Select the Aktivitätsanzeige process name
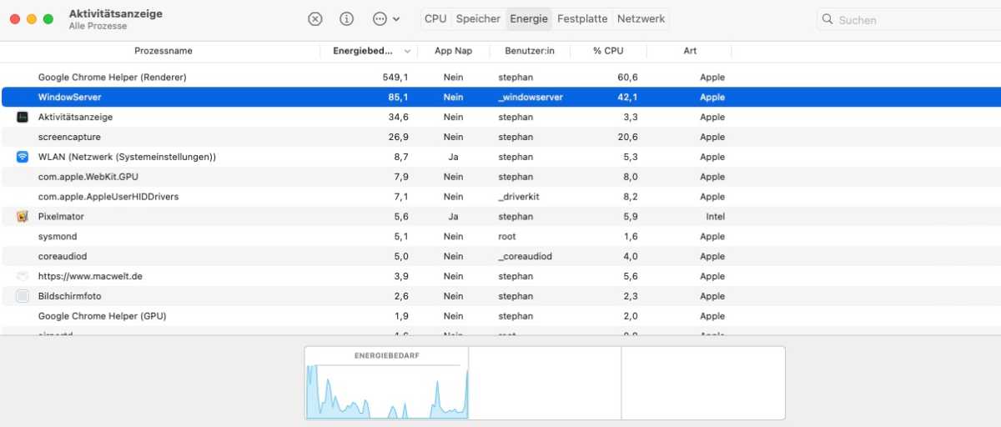Image resolution: width=1001 pixels, height=427 pixels. tap(75, 117)
